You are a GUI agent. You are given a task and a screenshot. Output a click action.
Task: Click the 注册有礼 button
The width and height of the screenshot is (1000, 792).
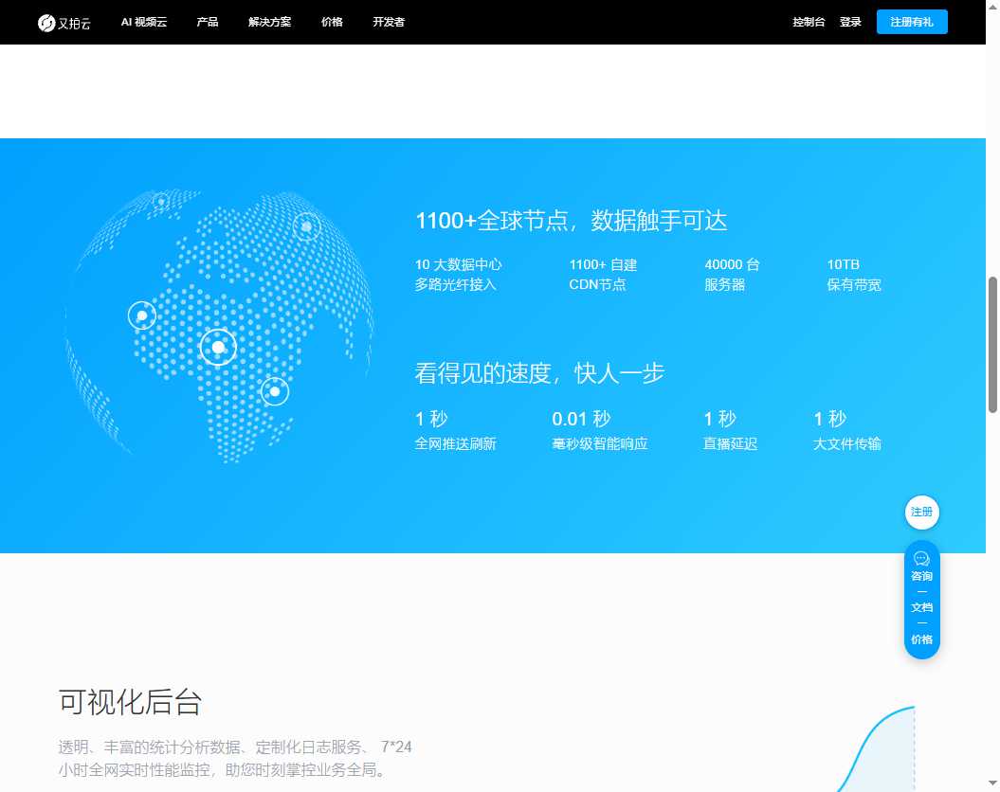[x=912, y=22]
